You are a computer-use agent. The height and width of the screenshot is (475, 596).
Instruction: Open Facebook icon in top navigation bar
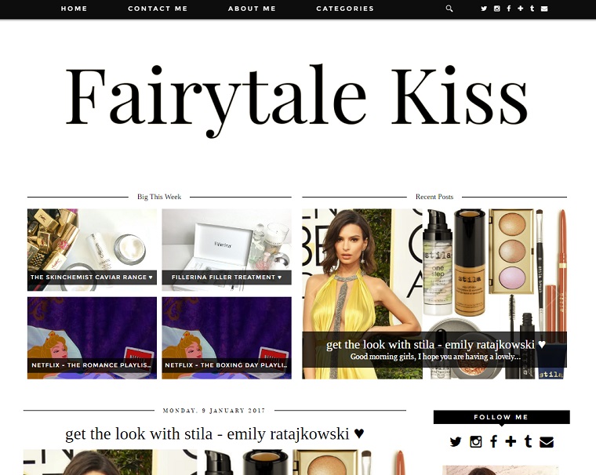(509, 9)
